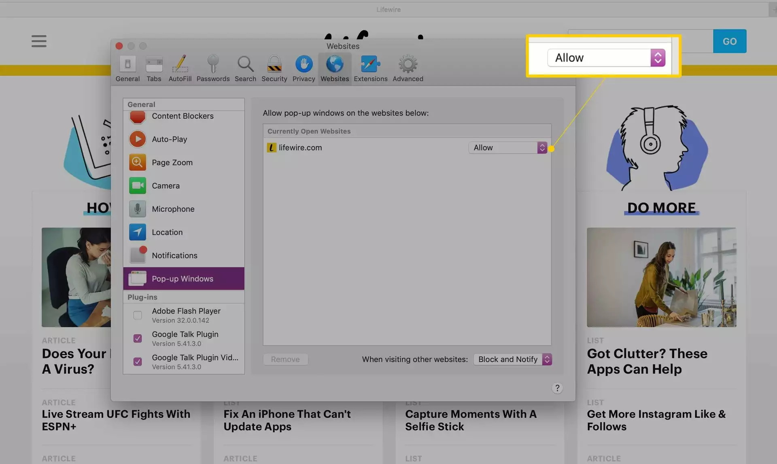Click the AutoFill pencil icon
Image resolution: width=777 pixels, height=464 pixels.
click(x=180, y=65)
